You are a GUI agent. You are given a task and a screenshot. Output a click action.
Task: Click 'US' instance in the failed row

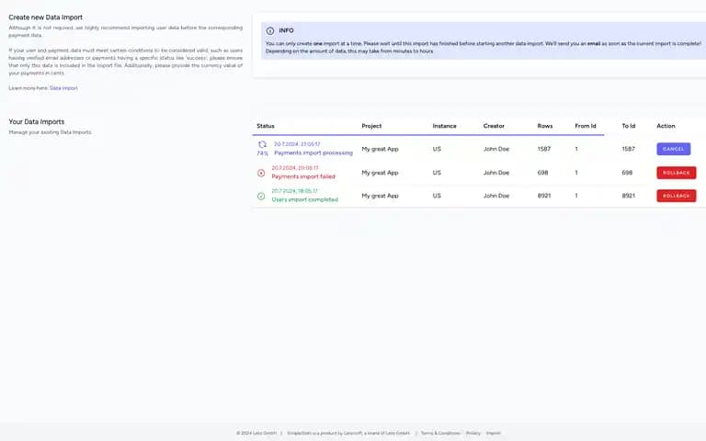pyautogui.click(x=437, y=173)
